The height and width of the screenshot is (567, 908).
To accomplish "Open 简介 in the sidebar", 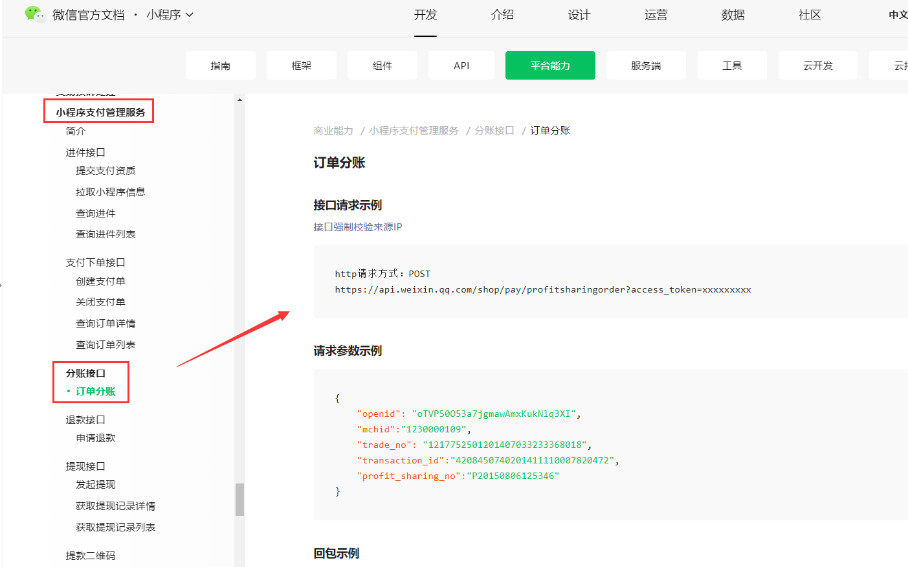I will pyautogui.click(x=76, y=131).
